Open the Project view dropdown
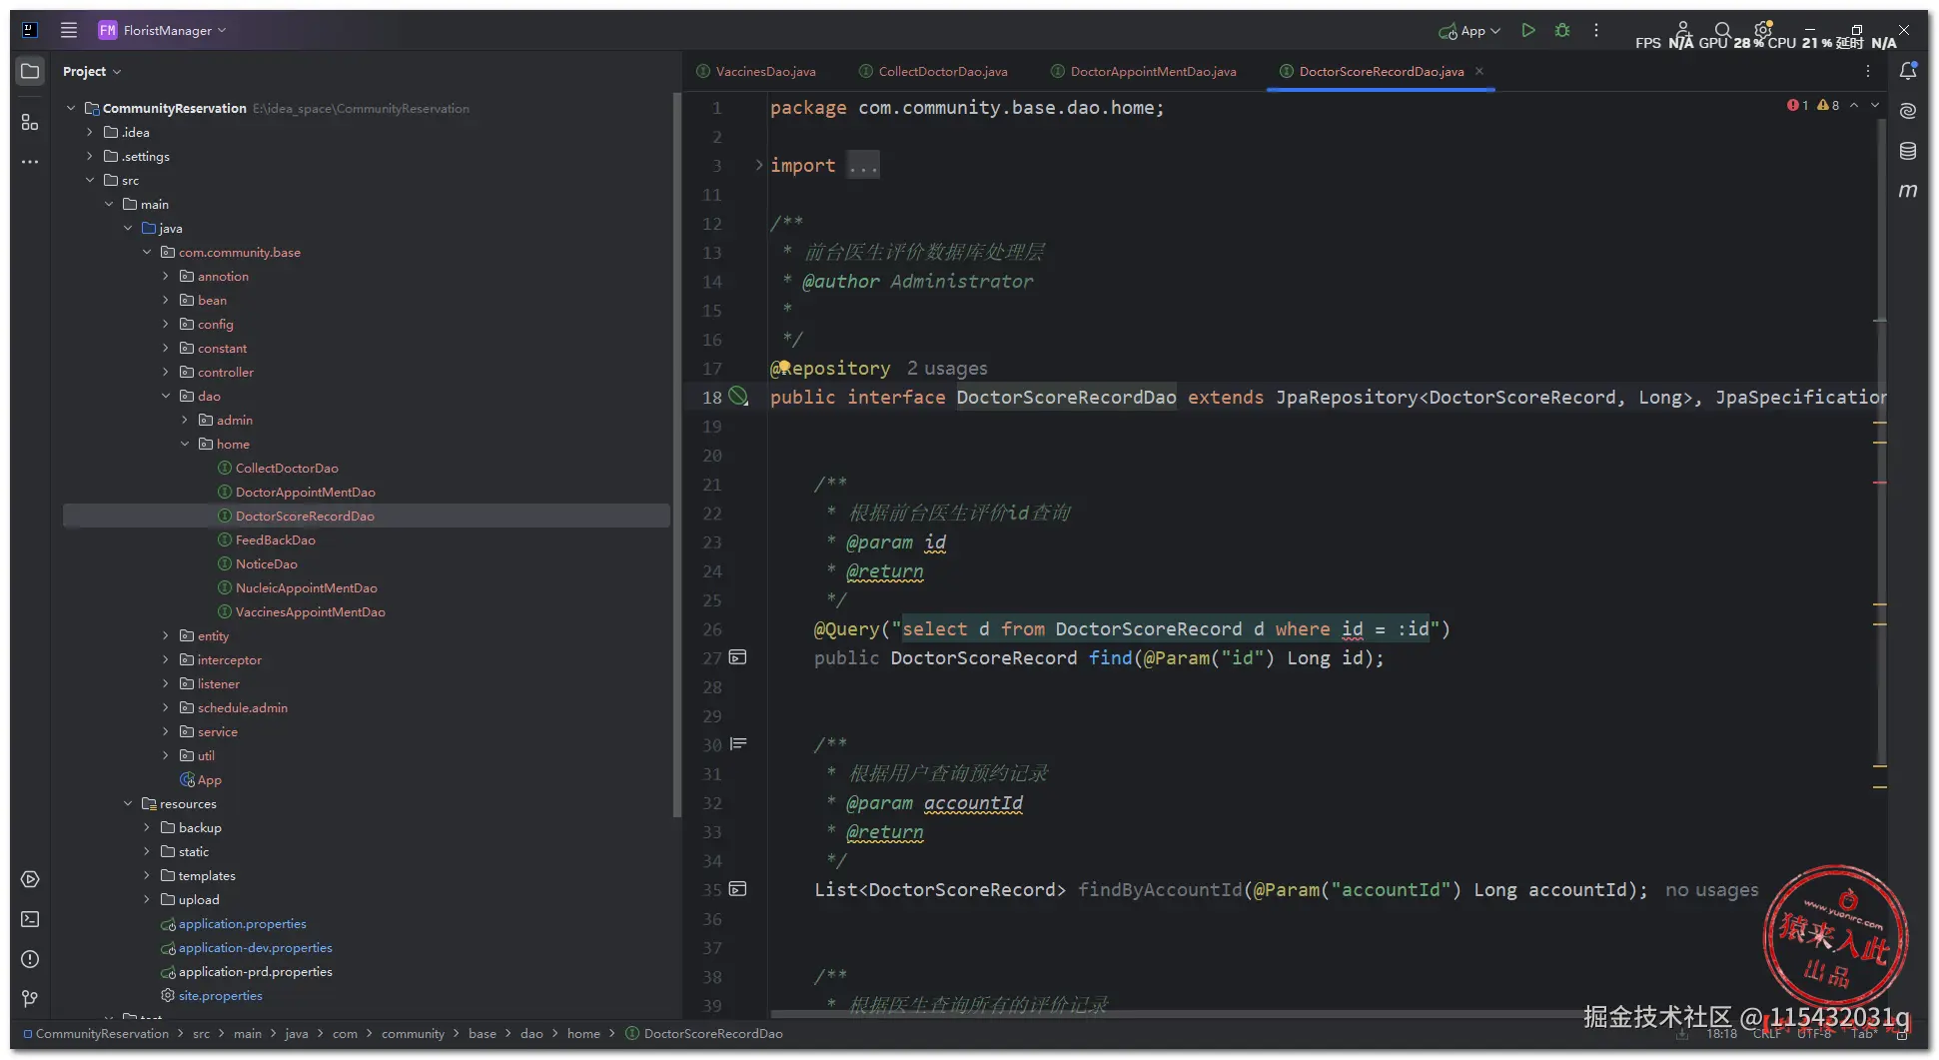The height and width of the screenshot is (1060, 1939). point(92,72)
